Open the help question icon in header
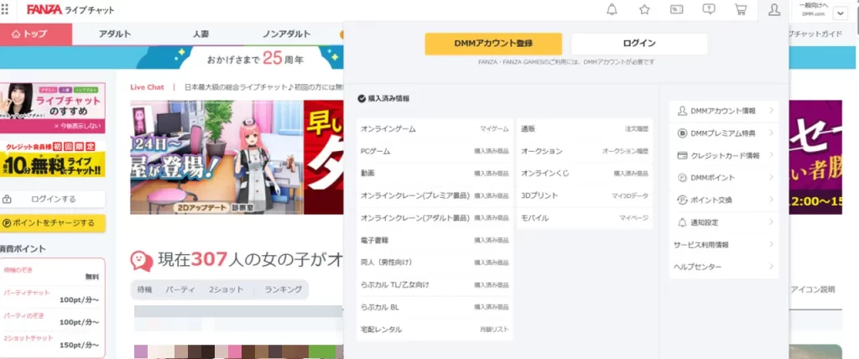Viewport: 859px width, 359px height. coord(709,9)
